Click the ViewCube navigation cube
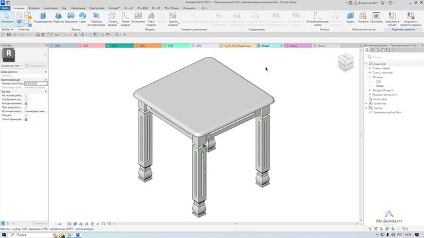Screen dimensions: 424x238 [346, 62]
